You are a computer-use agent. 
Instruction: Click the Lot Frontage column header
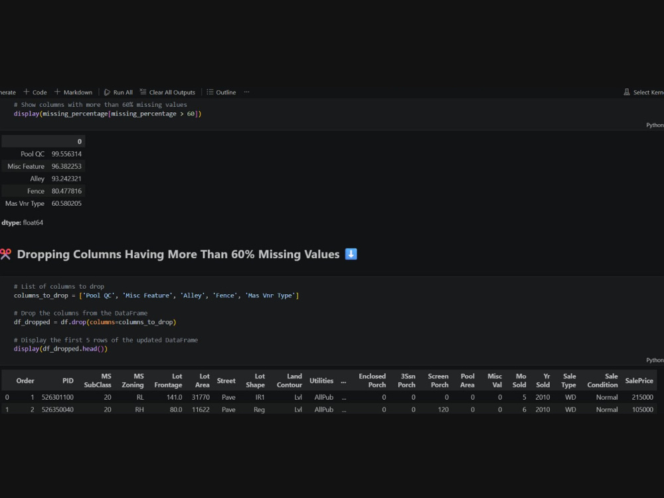(168, 380)
